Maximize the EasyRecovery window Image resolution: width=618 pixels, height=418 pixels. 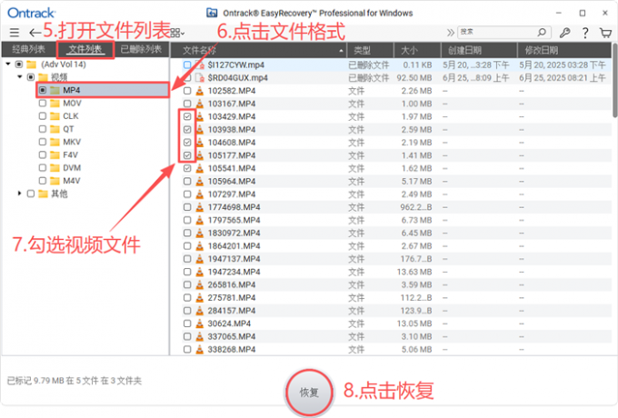[x=583, y=13]
